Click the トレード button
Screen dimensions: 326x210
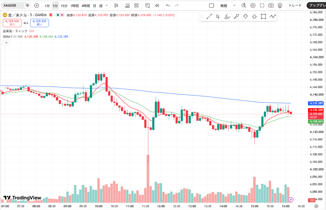295,5
